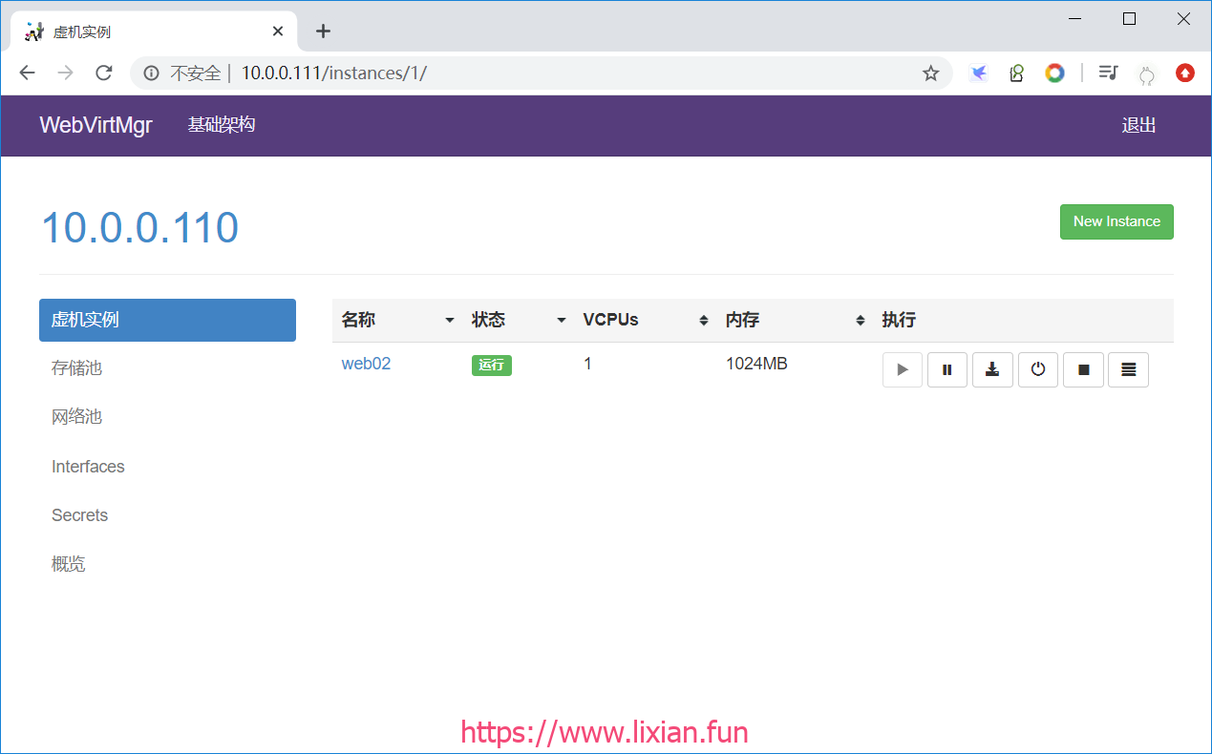
Task: Select 虚机实例 in the sidebar
Action: [167, 320]
